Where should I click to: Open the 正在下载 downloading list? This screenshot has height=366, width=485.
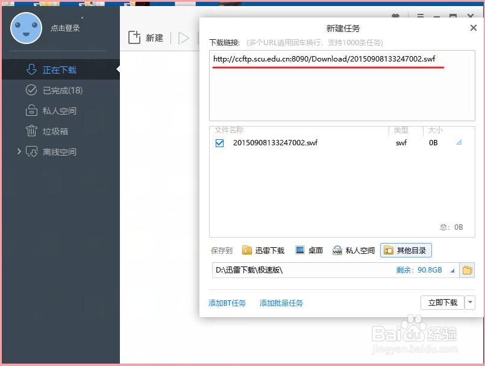point(61,70)
